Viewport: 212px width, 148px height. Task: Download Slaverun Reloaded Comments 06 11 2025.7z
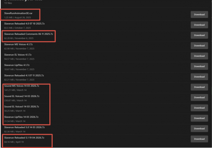tap(199, 35)
